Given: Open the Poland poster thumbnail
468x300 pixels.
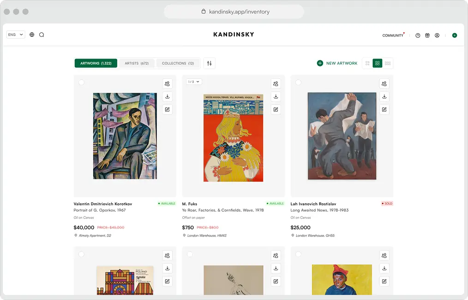Looking at the screenshot, I should [125, 280].
